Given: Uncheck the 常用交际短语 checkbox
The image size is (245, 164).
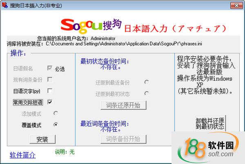Looking at the screenshot, I should coord(50,102).
